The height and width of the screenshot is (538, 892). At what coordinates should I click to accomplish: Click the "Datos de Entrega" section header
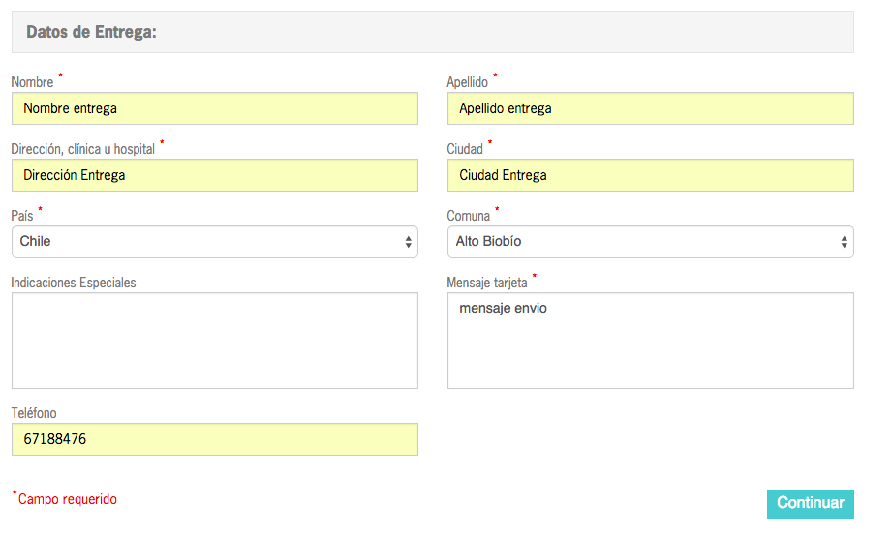92,32
